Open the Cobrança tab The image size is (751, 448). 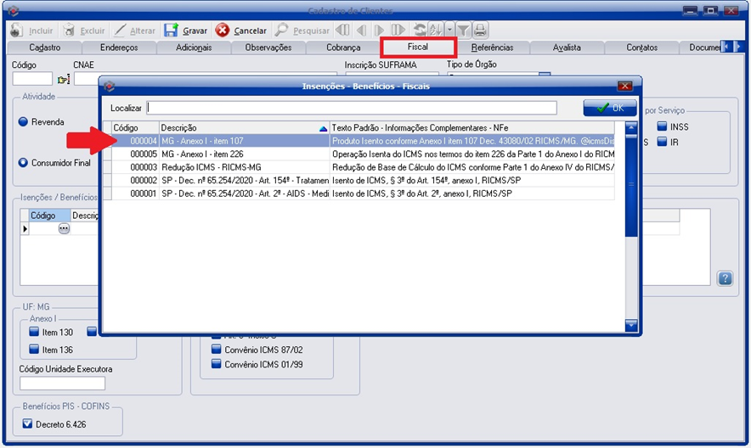pos(343,48)
